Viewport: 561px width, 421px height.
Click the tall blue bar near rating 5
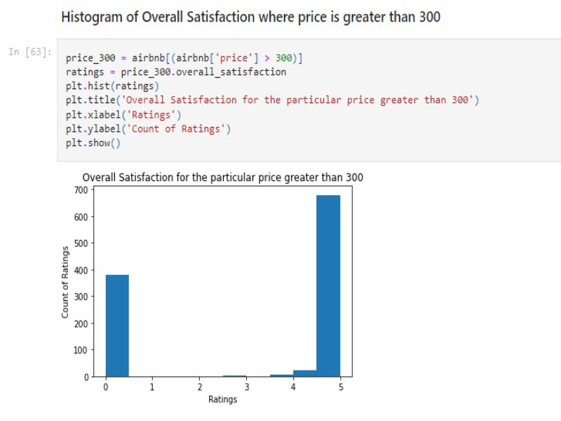coord(328,286)
